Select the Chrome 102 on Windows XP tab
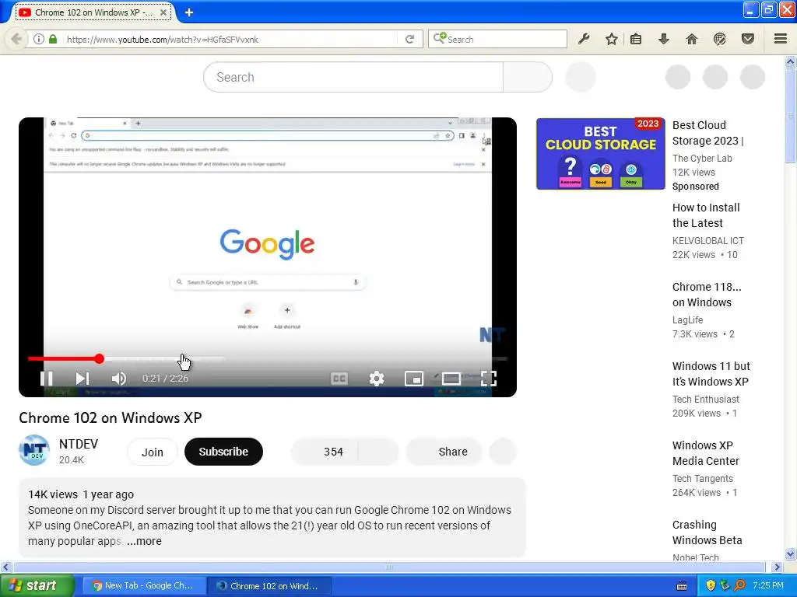 click(92, 12)
